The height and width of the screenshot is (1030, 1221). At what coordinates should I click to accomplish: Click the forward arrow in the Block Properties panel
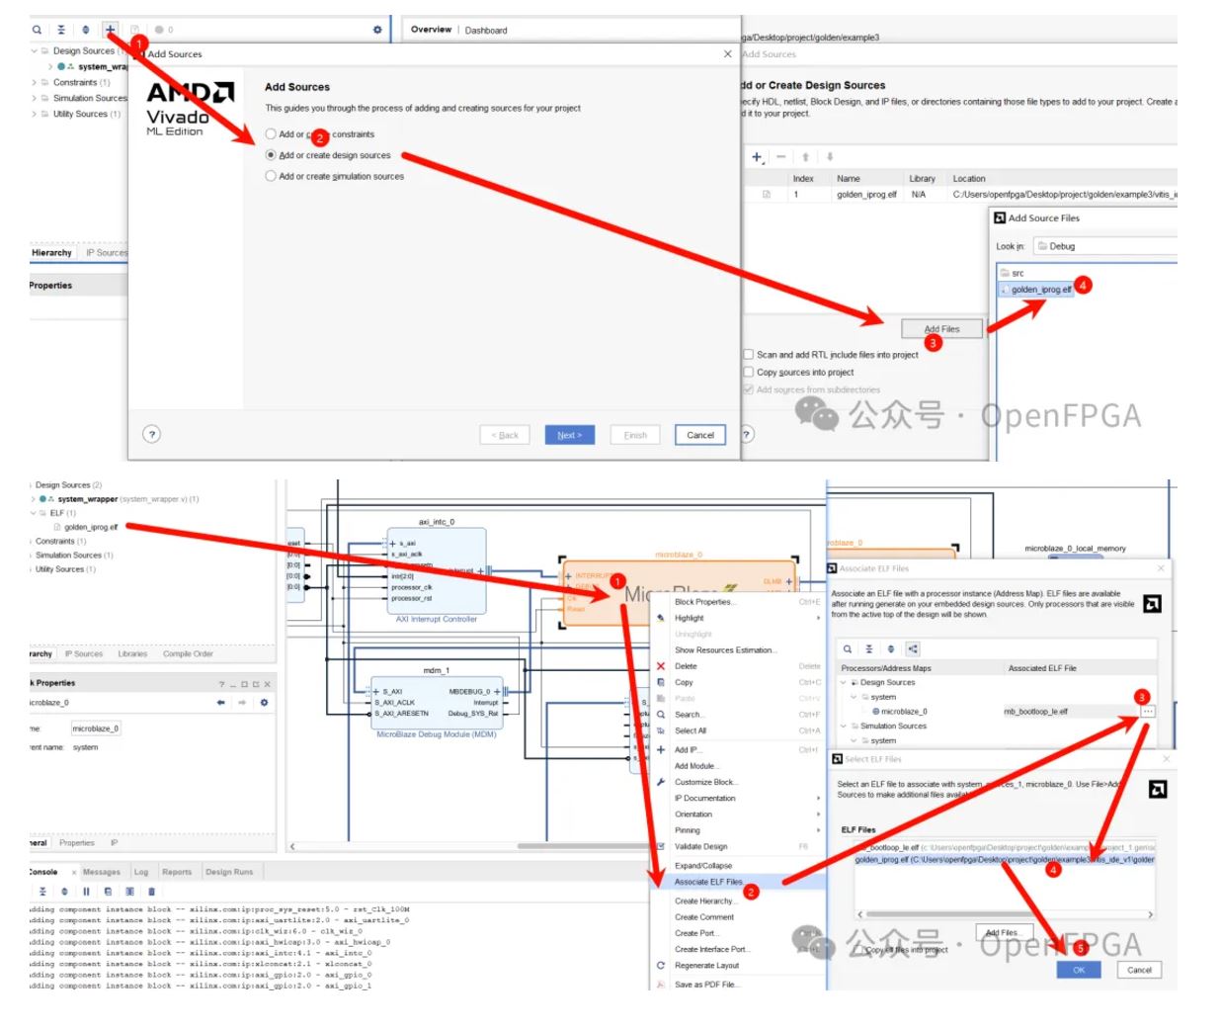pos(242,702)
